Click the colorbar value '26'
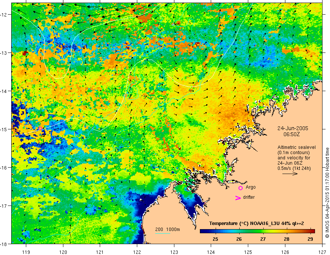The height and width of the screenshot is (255, 330). 239,239
